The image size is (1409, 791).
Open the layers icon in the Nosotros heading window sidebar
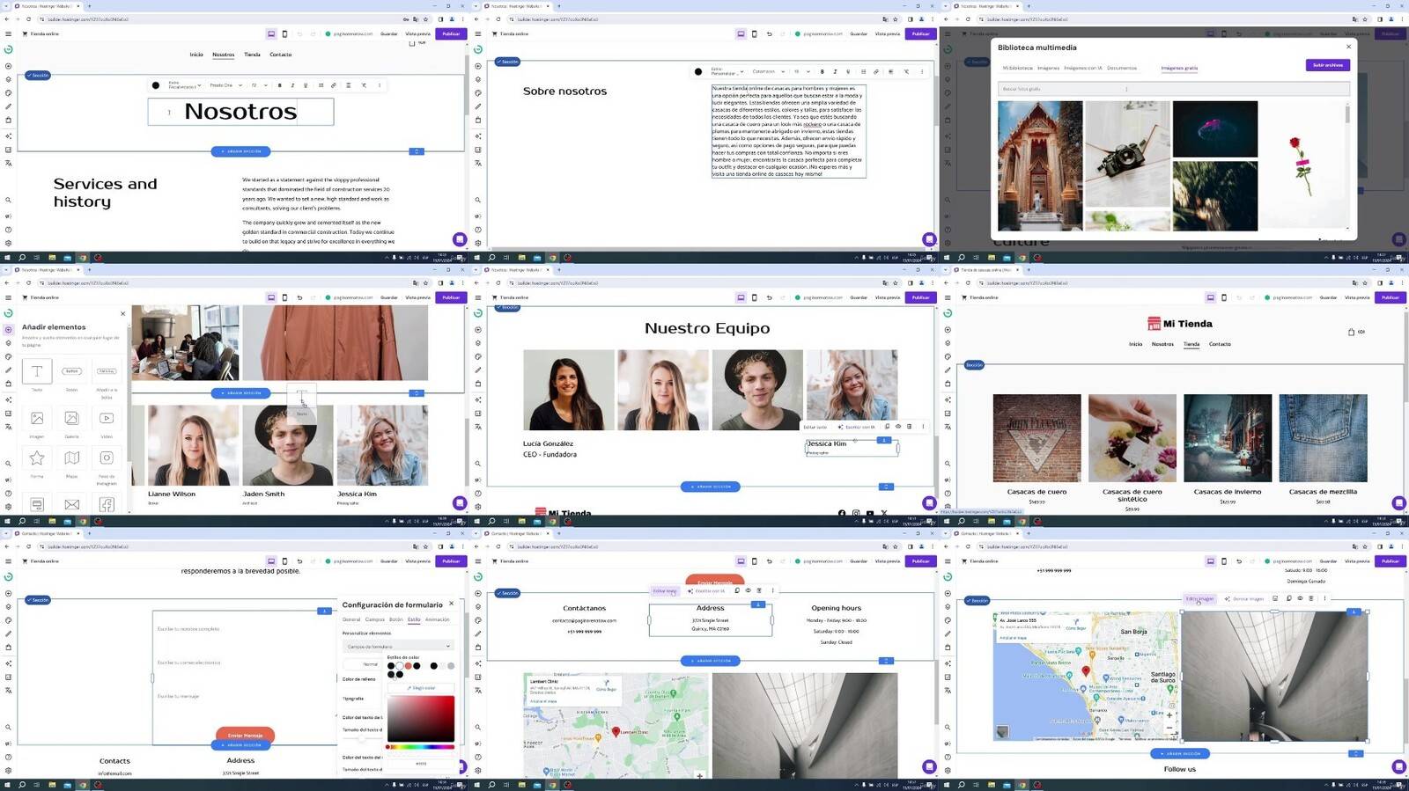[x=8, y=79]
